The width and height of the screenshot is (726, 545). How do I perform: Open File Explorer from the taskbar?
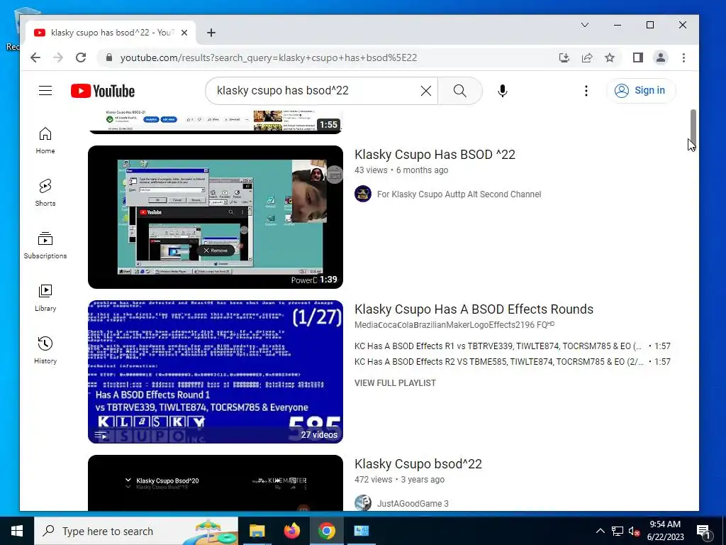click(x=257, y=531)
